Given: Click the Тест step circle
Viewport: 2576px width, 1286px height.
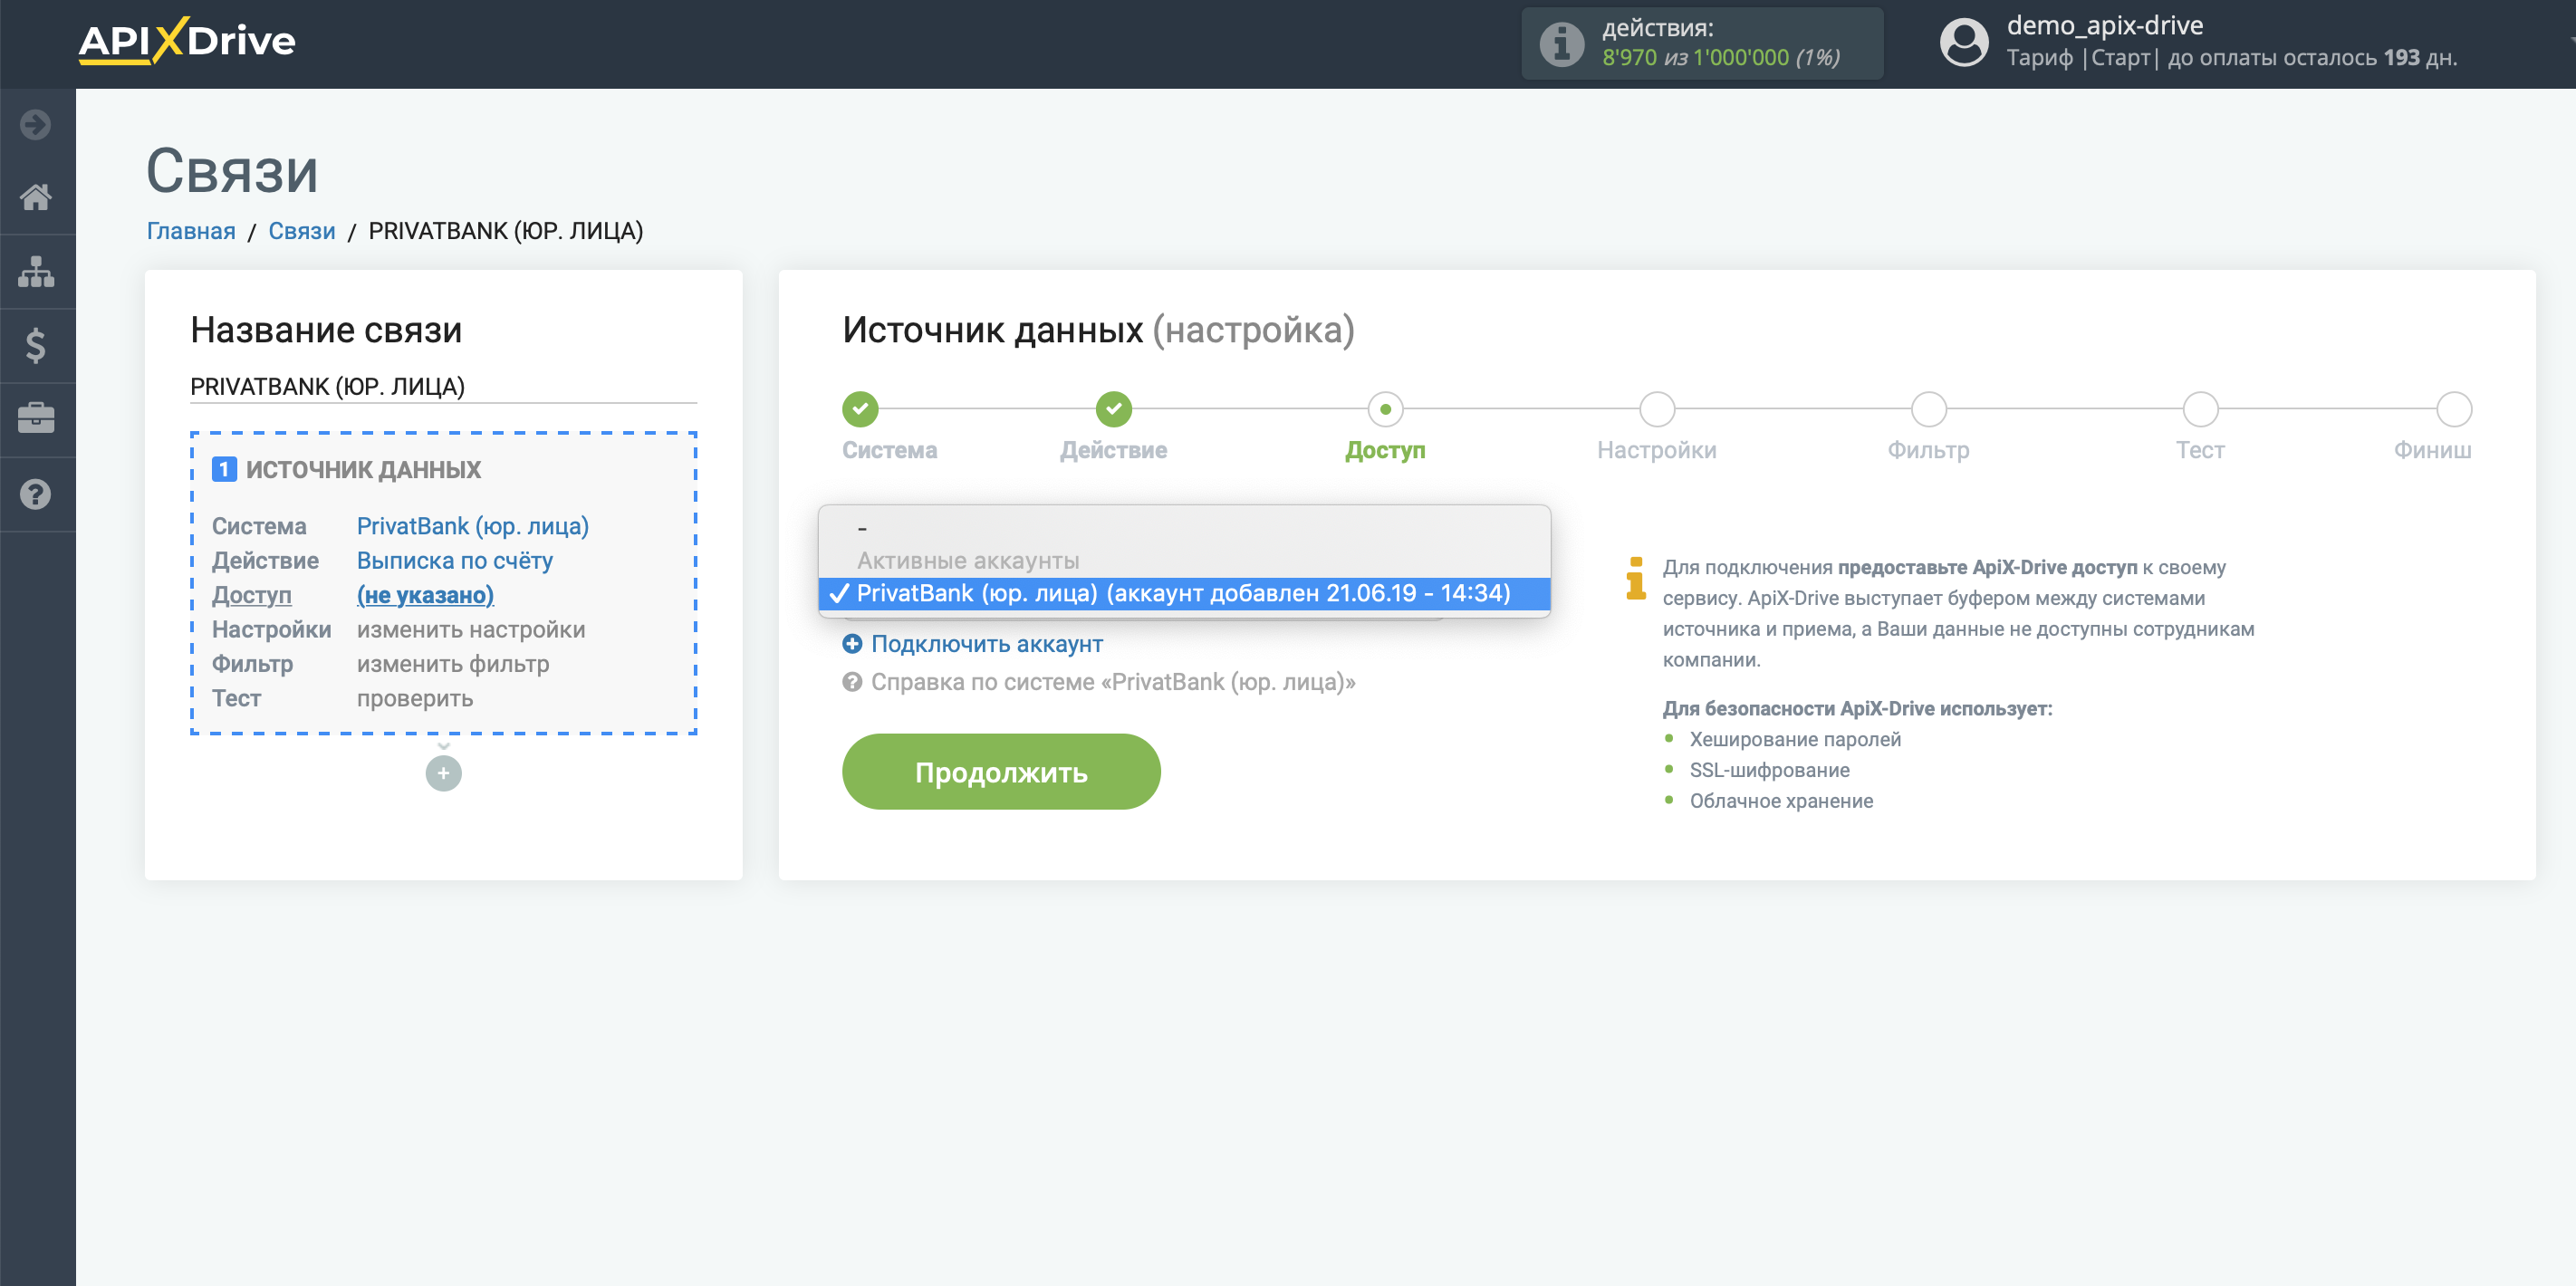Looking at the screenshot, I should (x=2200, y=409).
